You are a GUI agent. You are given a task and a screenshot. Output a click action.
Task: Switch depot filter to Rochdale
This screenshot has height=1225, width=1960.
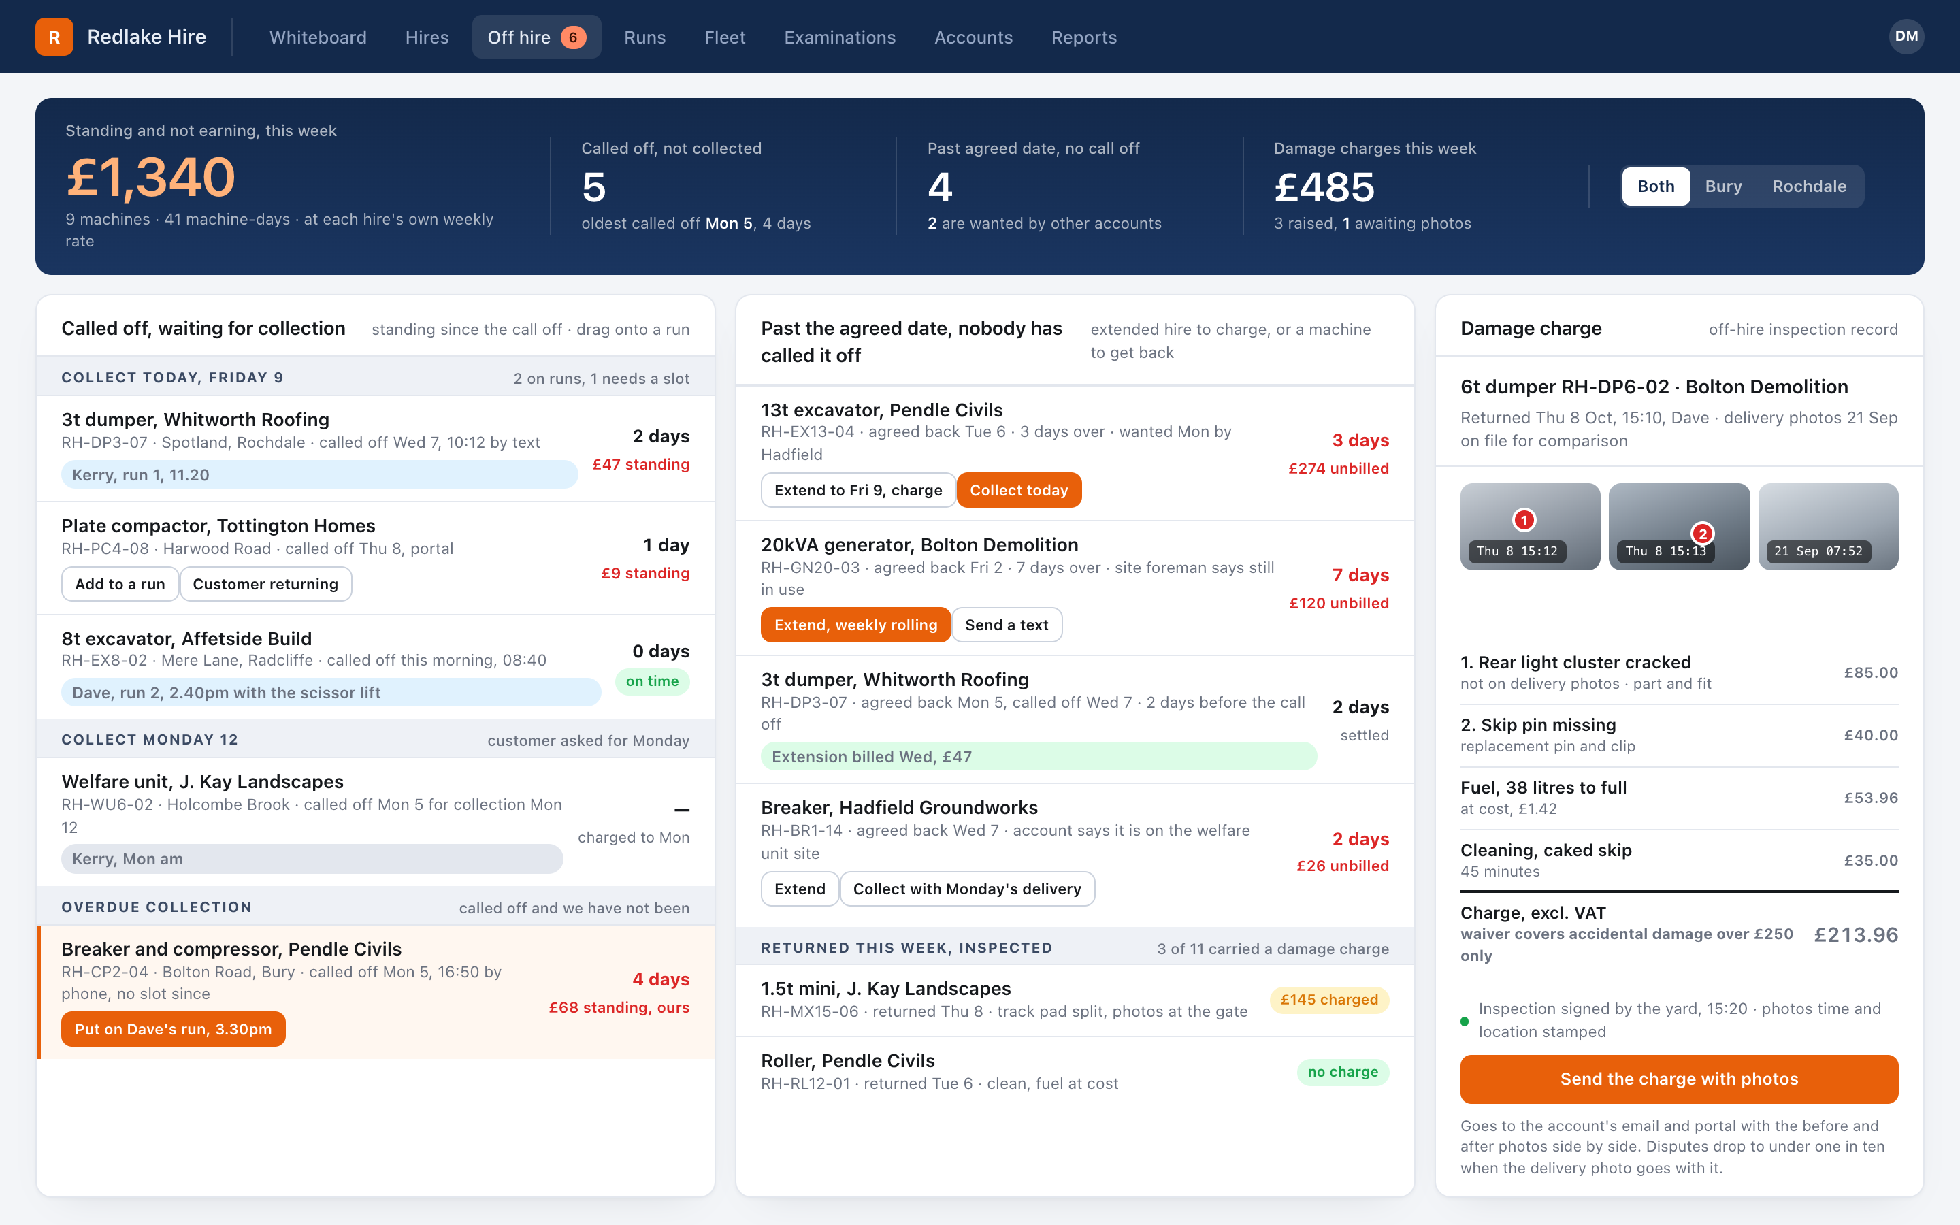[x=1808, y=186]
